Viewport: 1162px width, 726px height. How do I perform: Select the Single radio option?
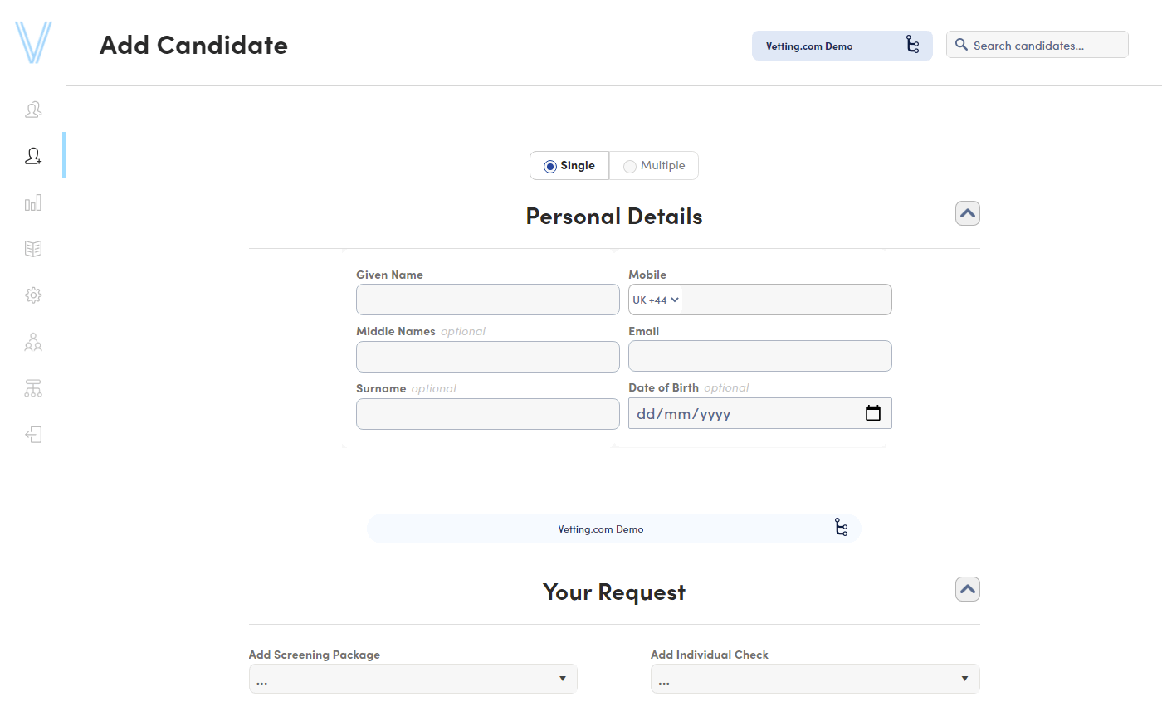(550, 167)
